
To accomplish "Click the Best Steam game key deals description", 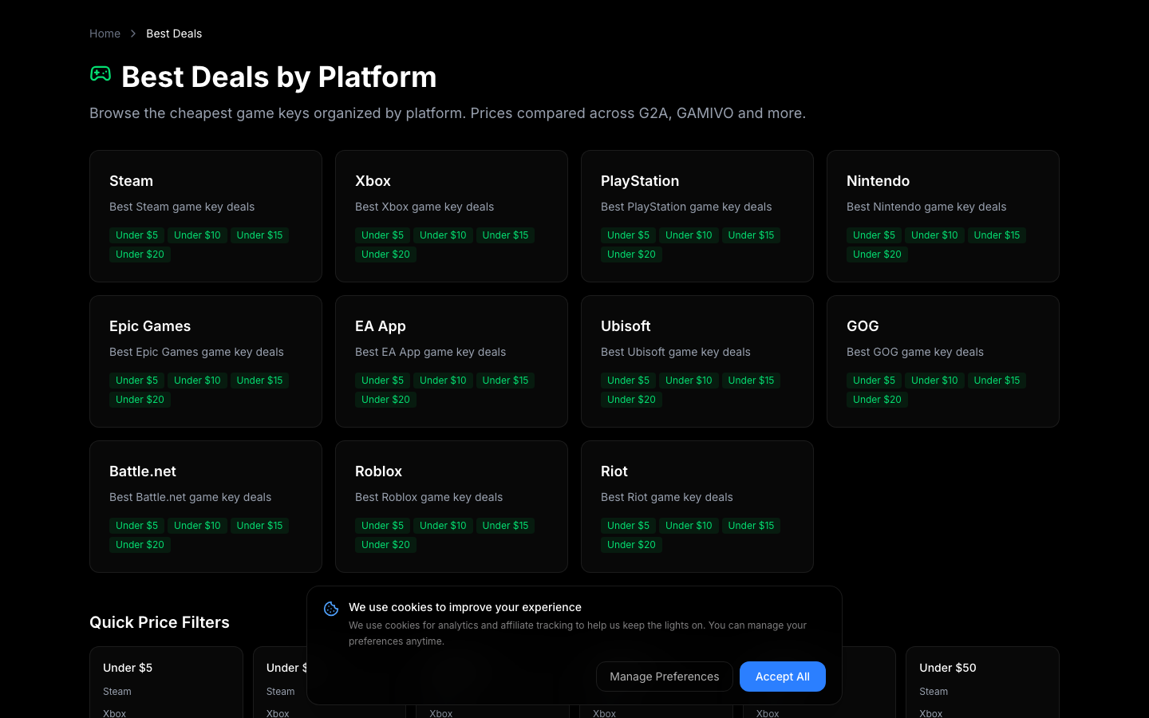I will coord(182,207).
